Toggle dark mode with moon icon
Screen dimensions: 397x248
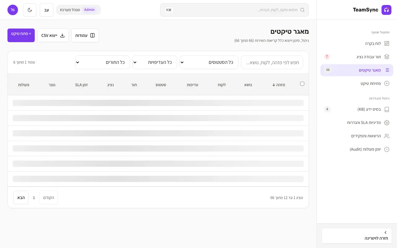(30, 10)
